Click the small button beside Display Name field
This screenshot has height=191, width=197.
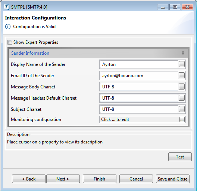[182, 64]
